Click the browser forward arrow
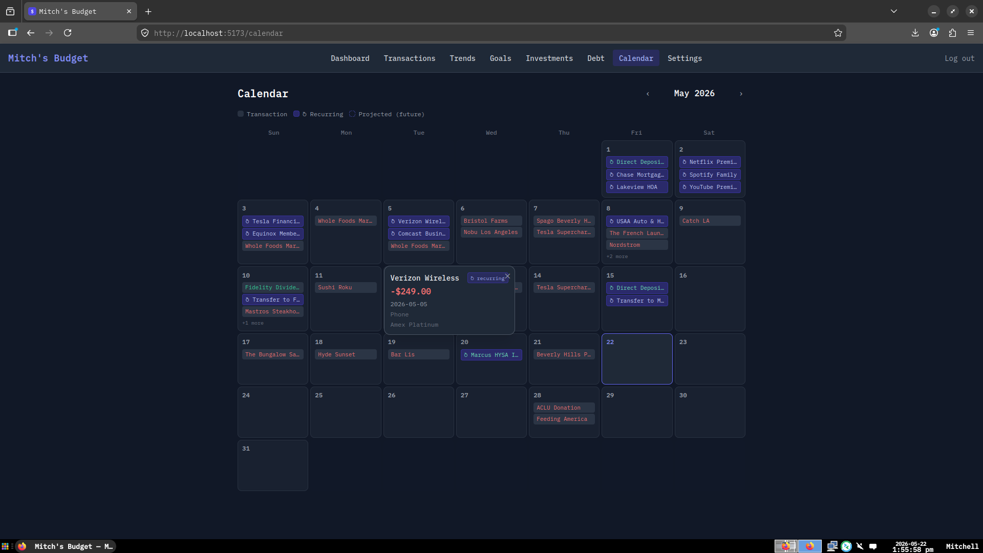The height and width of the screenshot is (553, 983). 49,33
